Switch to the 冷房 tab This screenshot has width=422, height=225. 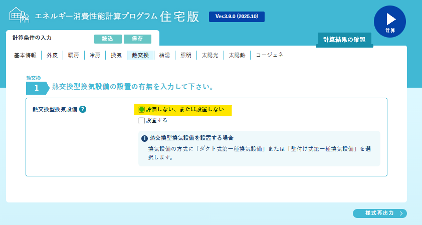pos(95,55)
